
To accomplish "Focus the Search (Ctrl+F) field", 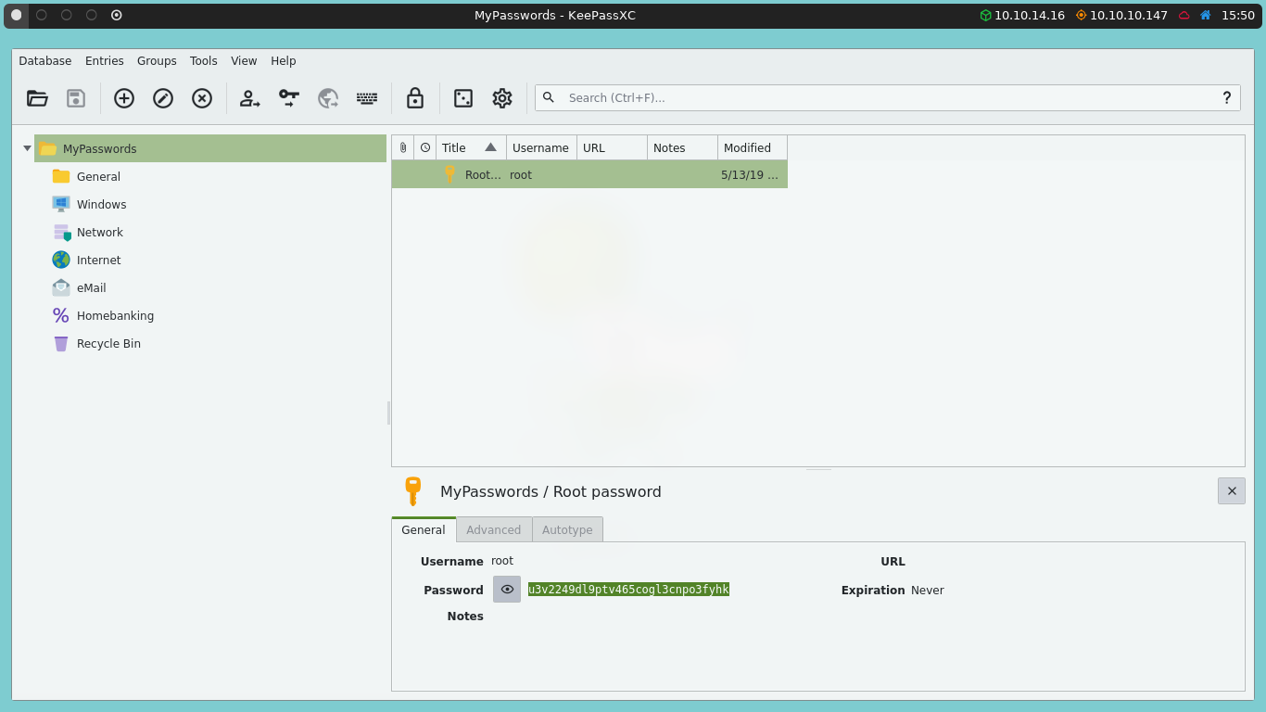I will [890, 97].
